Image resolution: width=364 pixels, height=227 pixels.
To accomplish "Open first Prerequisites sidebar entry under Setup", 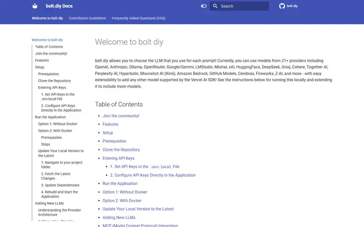I will point(48,74).
